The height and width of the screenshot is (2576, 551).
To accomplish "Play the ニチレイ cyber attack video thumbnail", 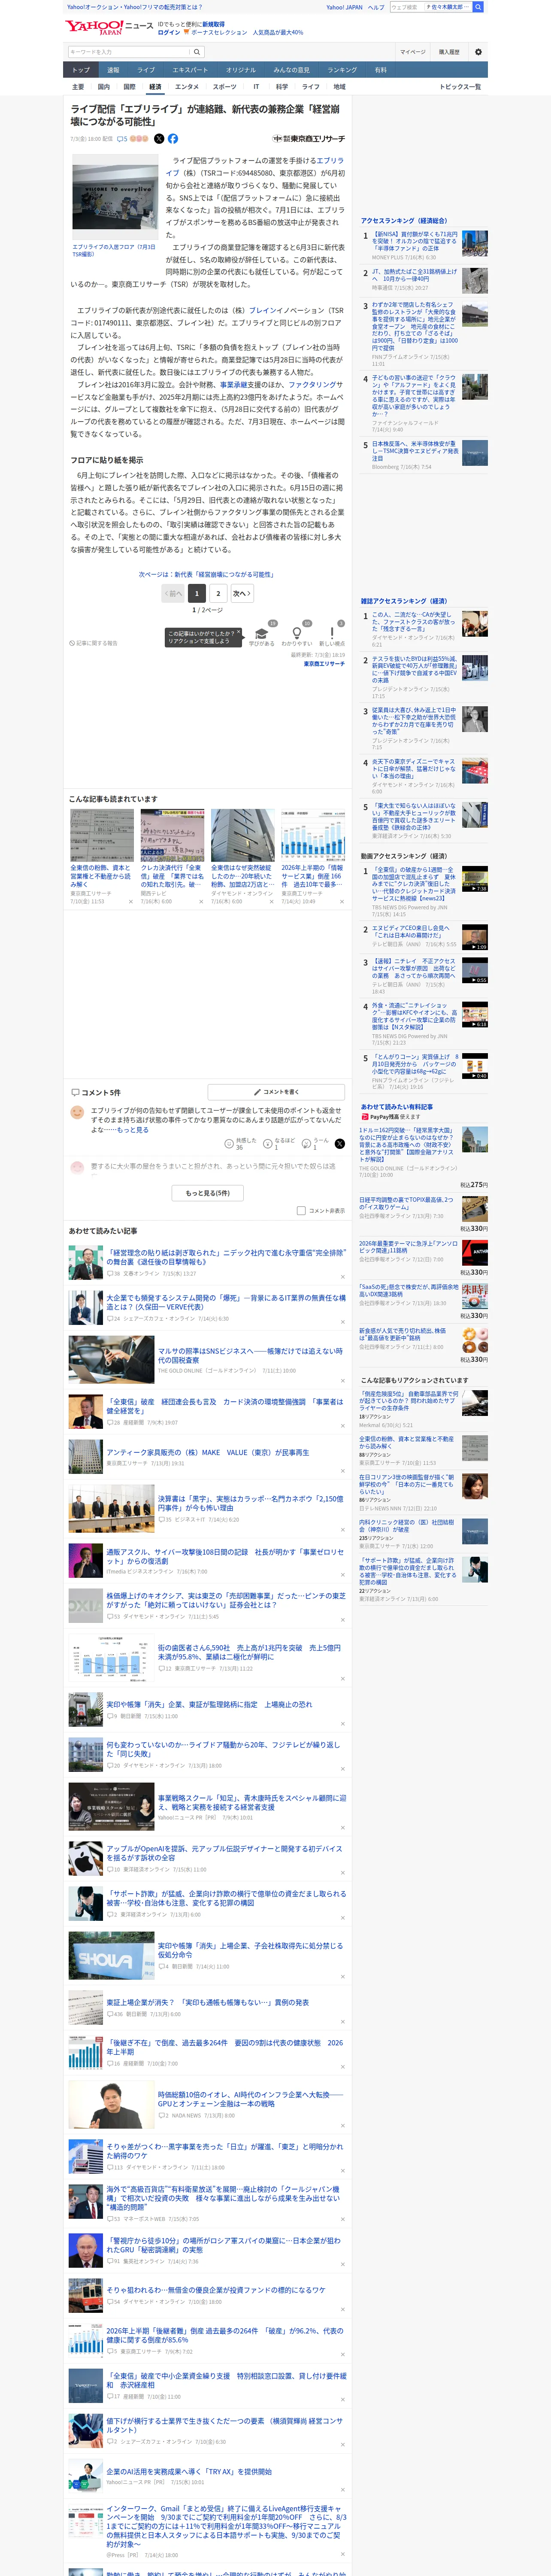I will (x=475, y=970).
